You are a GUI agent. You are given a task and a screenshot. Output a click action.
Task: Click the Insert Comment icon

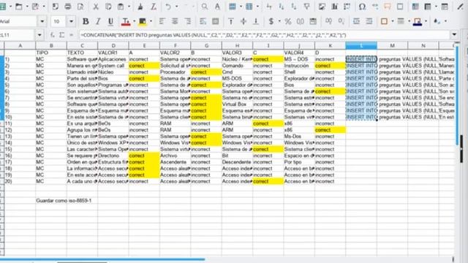pyautogui.click(x=387, y=7)
